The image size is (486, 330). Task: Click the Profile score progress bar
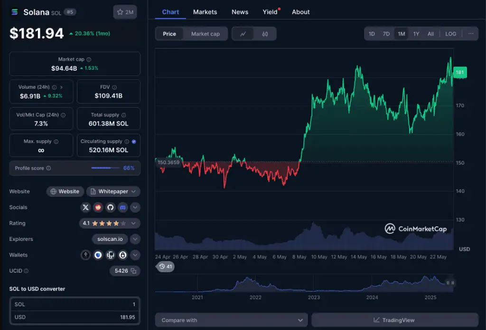click(x=105, y=168)
